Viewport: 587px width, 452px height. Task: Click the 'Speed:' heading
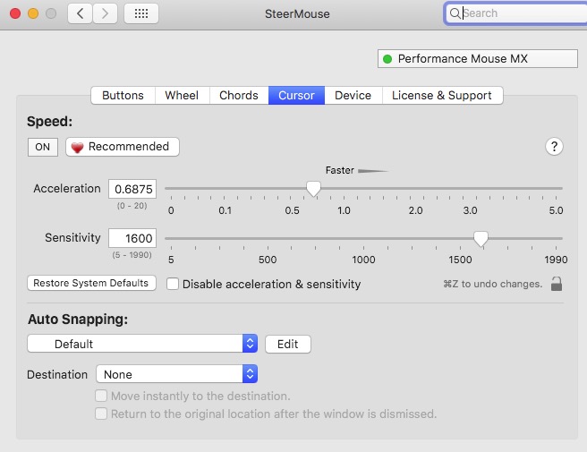49,122
